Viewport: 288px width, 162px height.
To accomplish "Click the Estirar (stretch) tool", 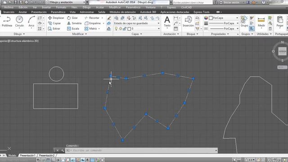I will [54, 29].
